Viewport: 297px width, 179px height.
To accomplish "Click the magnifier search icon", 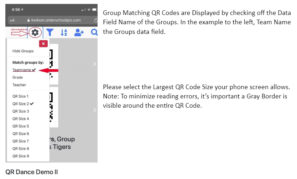I will tap(94, 32).
